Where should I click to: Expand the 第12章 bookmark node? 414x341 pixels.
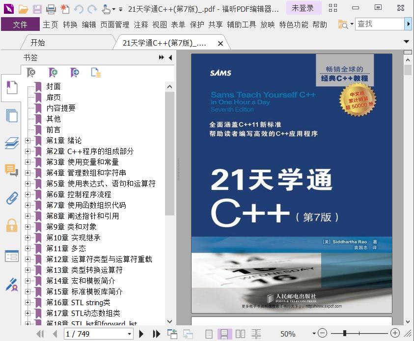pos(28,259)
